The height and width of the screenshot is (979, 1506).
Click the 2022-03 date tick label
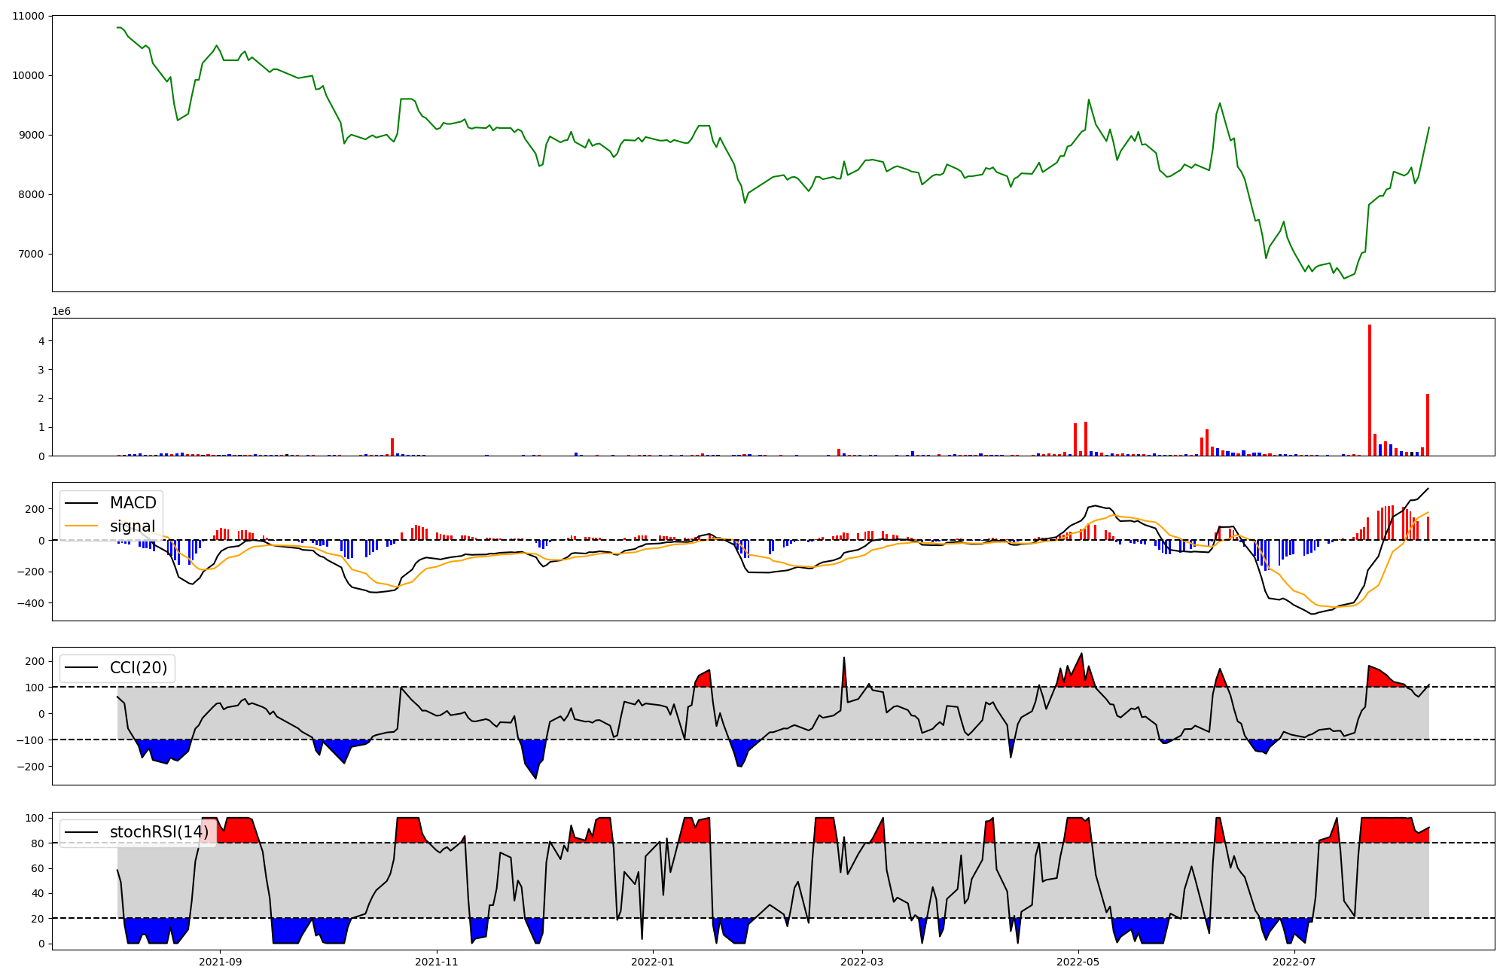point(861,962)
